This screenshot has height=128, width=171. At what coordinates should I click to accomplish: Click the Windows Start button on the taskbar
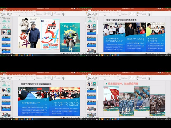click(1, 55)
